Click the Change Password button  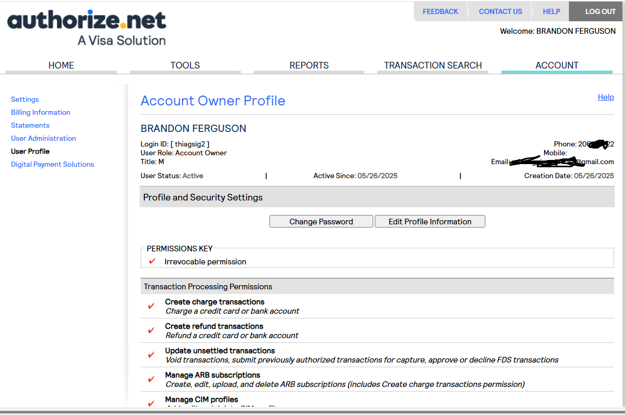(321, 221)
